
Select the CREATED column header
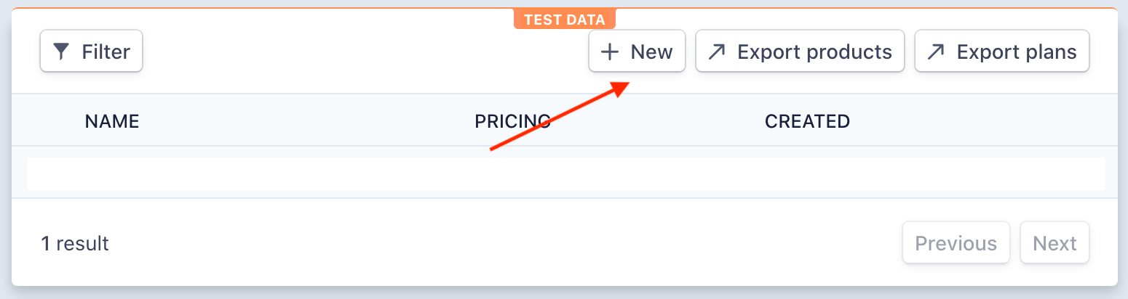click(807, 121)
